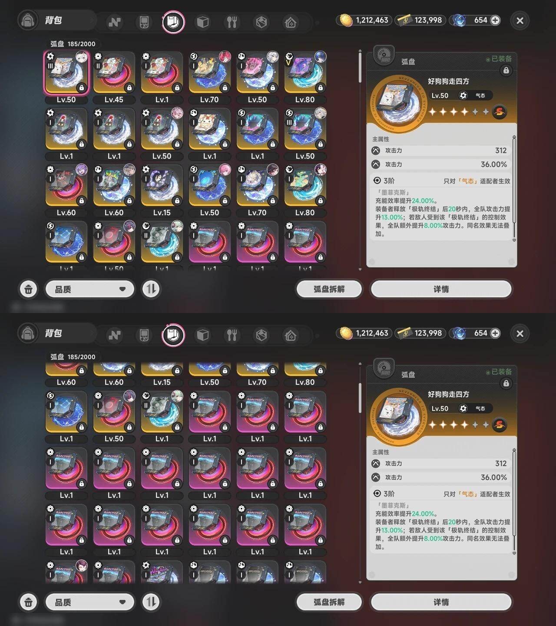Viewport: 556px width, 626px height.
Task: Toggle sort order arrows button in upper panel
Action: coord(151,289)
